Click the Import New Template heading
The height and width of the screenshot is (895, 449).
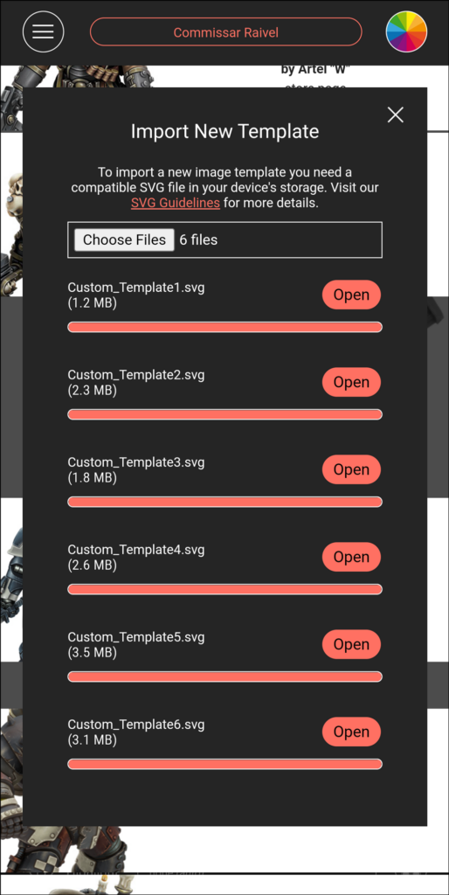224,131
